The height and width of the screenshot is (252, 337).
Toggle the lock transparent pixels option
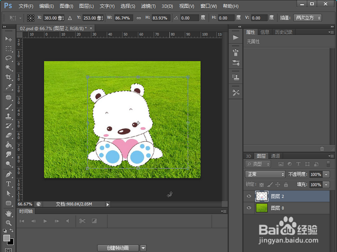[x=262, y=185]
